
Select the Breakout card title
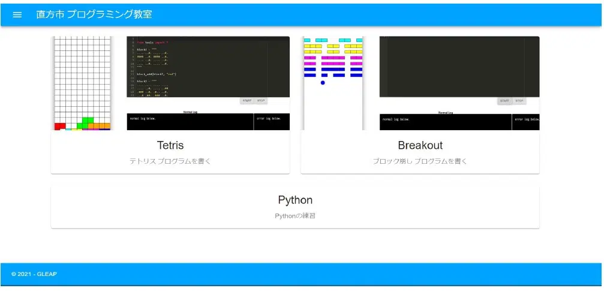coord(420,145)
